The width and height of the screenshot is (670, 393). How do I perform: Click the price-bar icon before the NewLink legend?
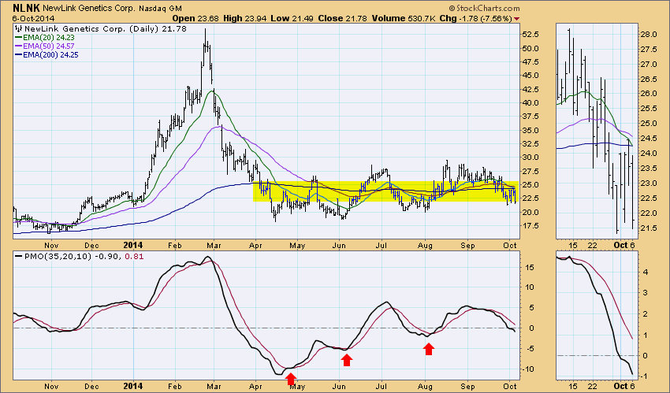[x=18, y=28]
